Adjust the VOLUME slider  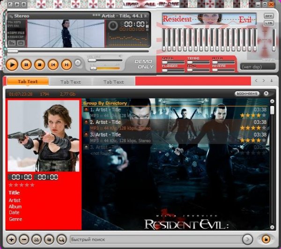105,60
